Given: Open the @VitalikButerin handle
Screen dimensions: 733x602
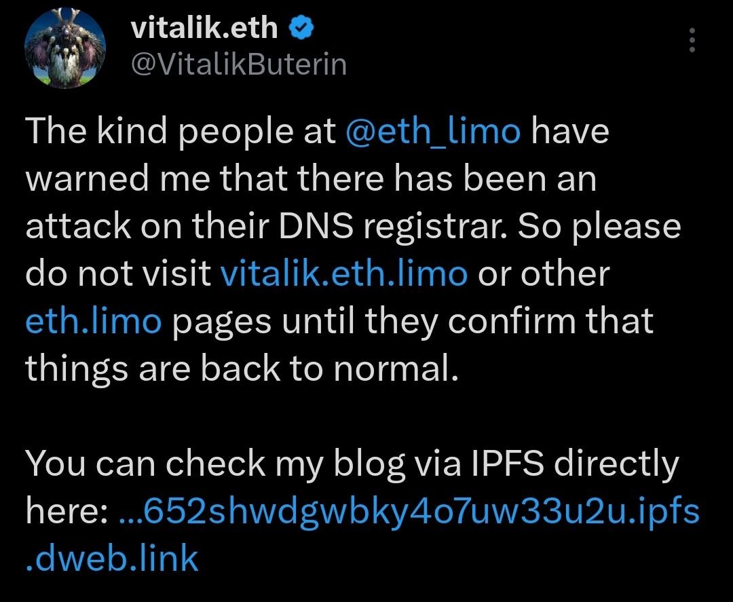Looking at the screenshot, I should 238,64.
